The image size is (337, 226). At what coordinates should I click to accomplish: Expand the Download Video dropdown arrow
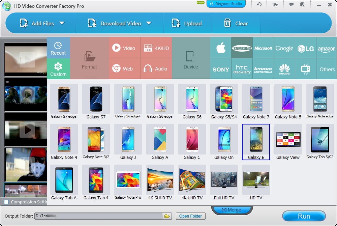click(149, 23)
